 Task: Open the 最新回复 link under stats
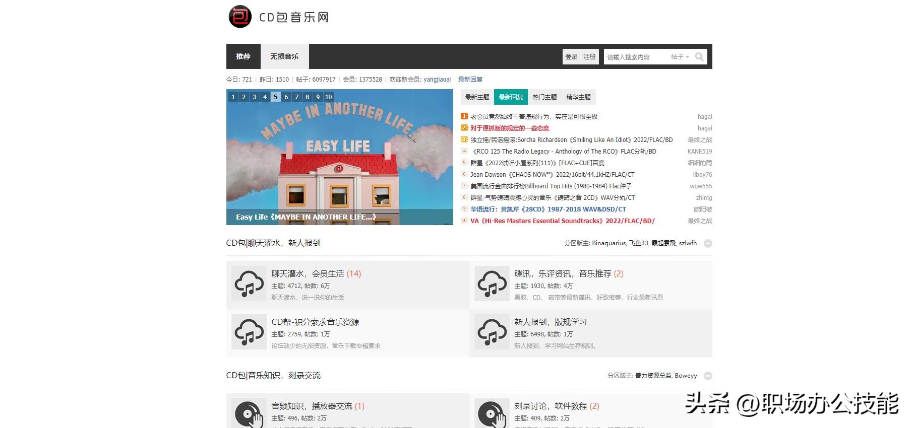pos(470,80)
